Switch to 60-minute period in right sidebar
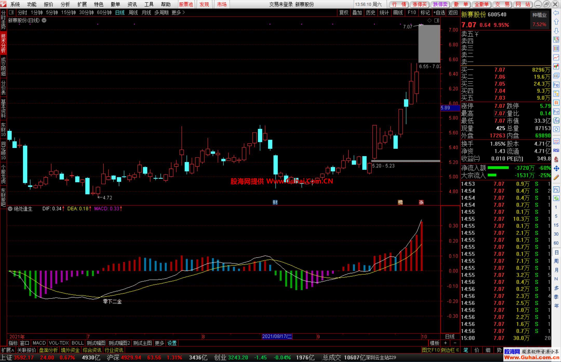This screenshot has width=561, height=362. click(x=556, y=243)
